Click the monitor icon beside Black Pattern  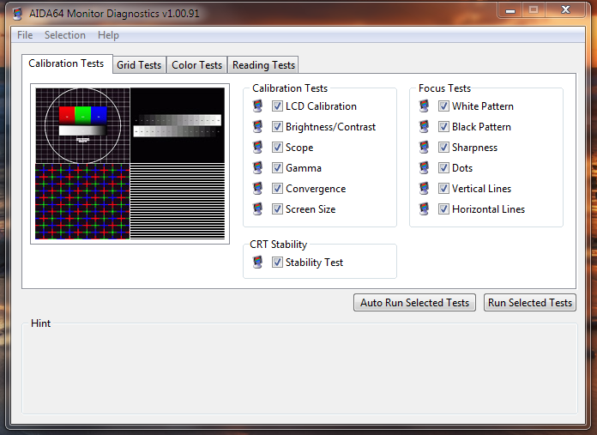424,126
